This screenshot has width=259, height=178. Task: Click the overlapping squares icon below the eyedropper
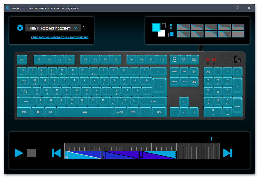point(171,34)
